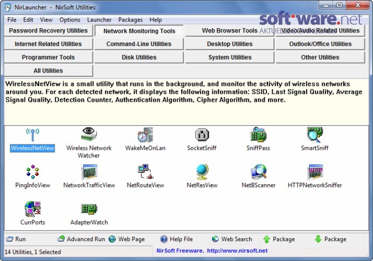Close the NirLauncher window
Screen dimensions: 373x261
pyautogui.click(x=357, y=5)
